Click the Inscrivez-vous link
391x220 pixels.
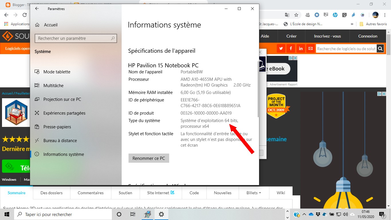(x=327, y=36)
